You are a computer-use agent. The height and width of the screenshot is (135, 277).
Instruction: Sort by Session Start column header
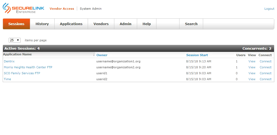[197, 55]
